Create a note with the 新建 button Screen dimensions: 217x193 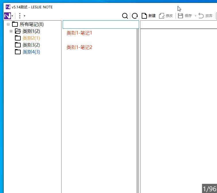(149, 16)
